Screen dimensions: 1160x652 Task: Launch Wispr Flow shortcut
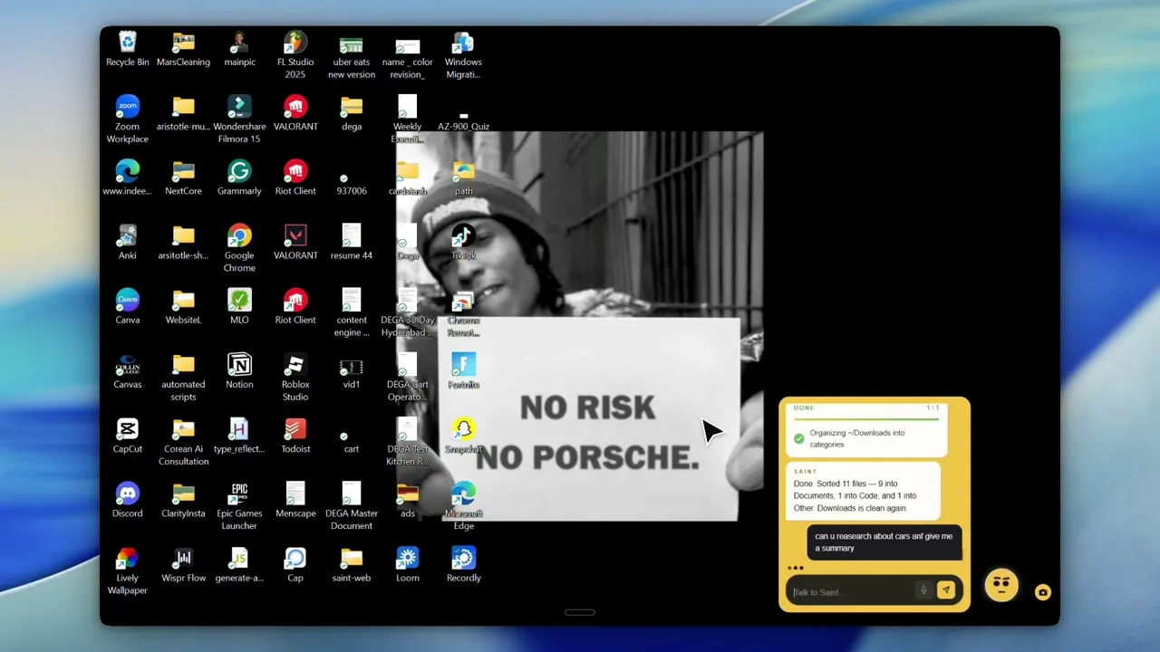(x=184, y=563)
